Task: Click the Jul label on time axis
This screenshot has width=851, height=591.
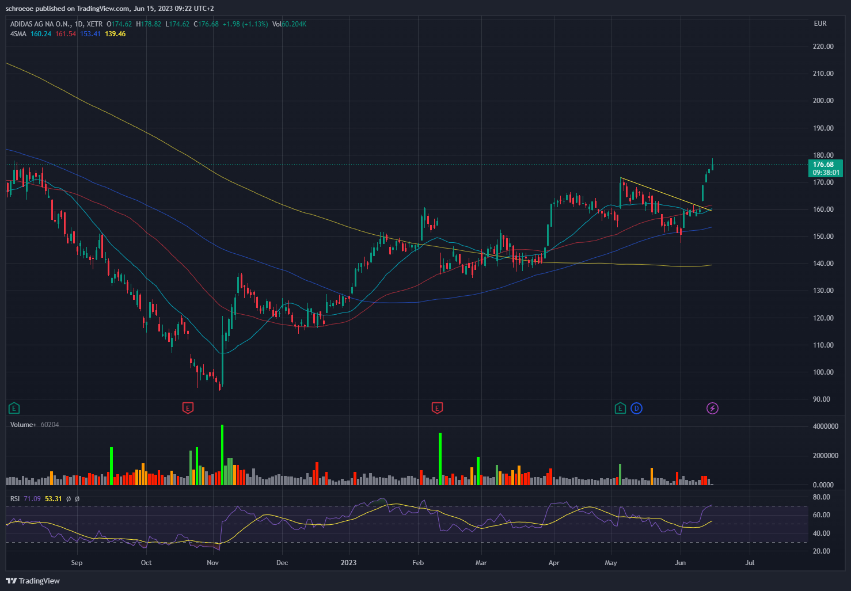Action: 750,563
